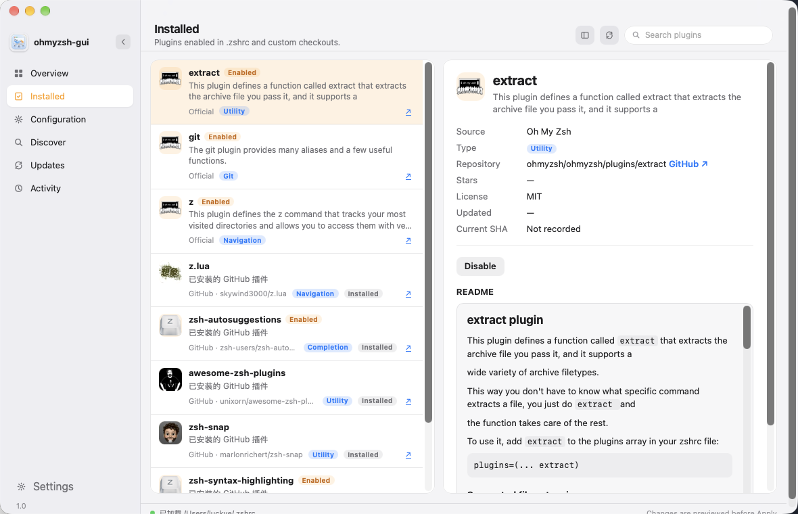
Task: Open the GitHub repository link
Action: click(x=688, y=164)
